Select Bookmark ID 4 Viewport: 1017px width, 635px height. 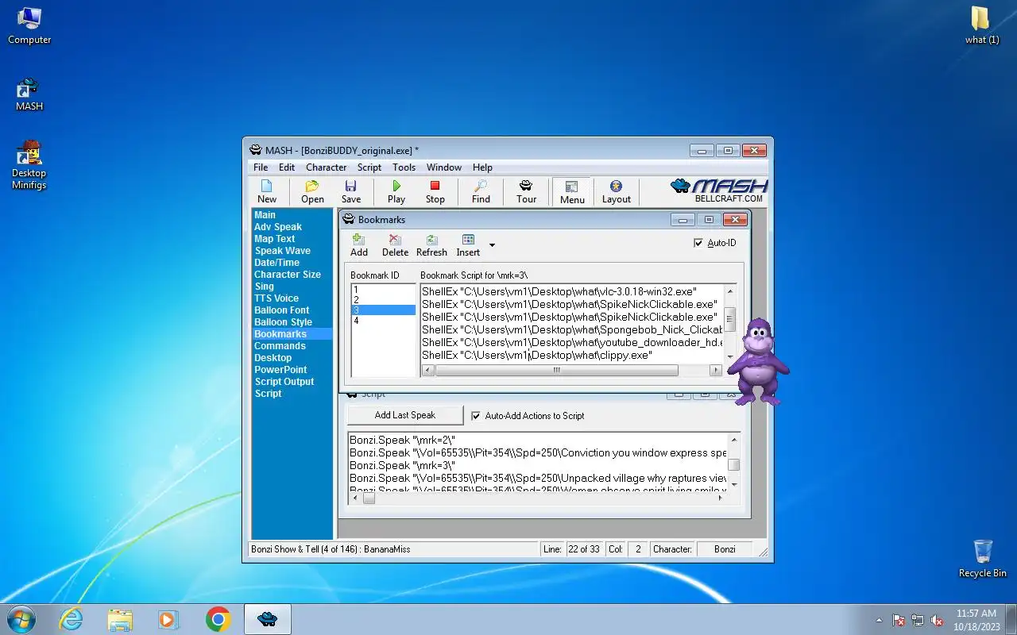(x=384, y=321)
